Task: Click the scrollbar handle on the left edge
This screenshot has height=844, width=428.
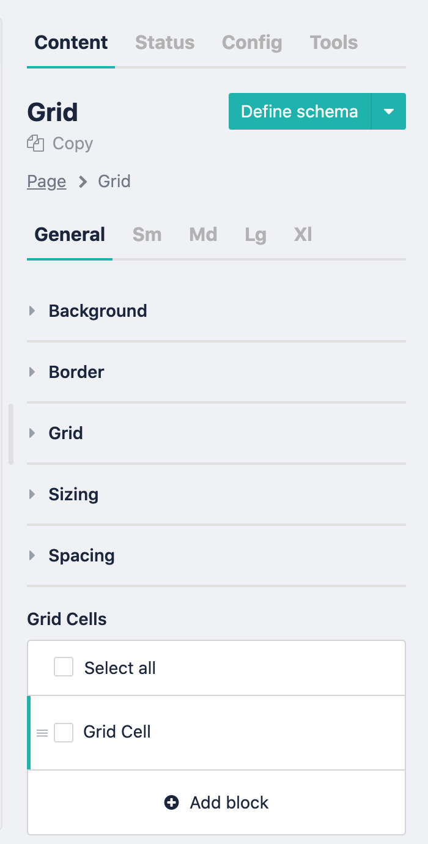Action: 10,434
